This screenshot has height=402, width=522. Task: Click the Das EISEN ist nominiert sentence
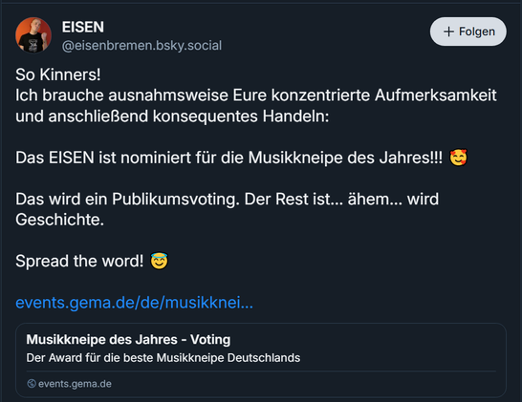point(229,158)
